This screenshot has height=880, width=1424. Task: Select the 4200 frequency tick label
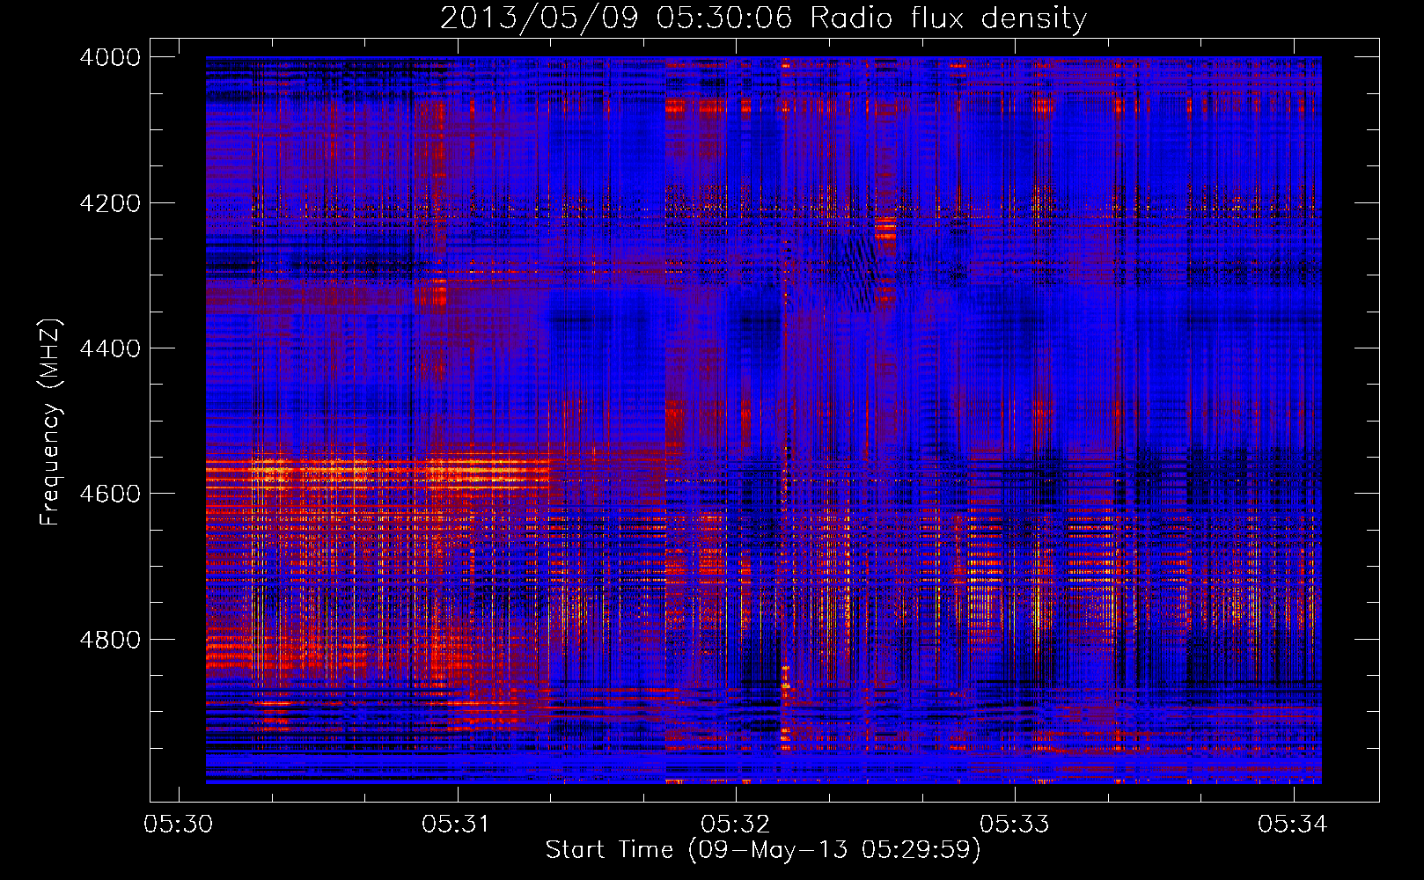tap(110, 203)
